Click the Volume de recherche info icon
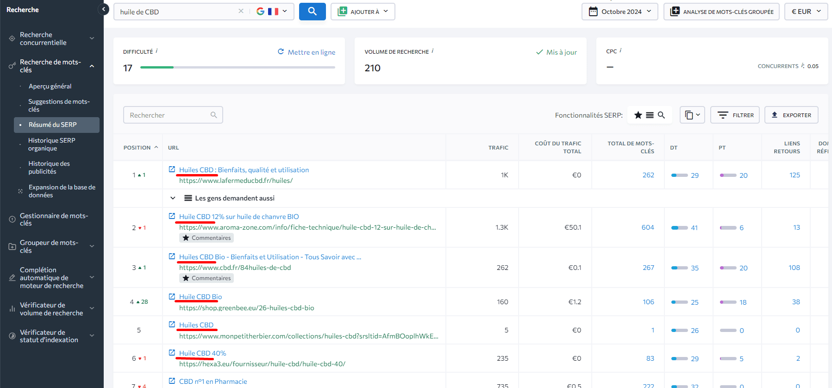Screen dimensions: 832x388 point(432,51)
